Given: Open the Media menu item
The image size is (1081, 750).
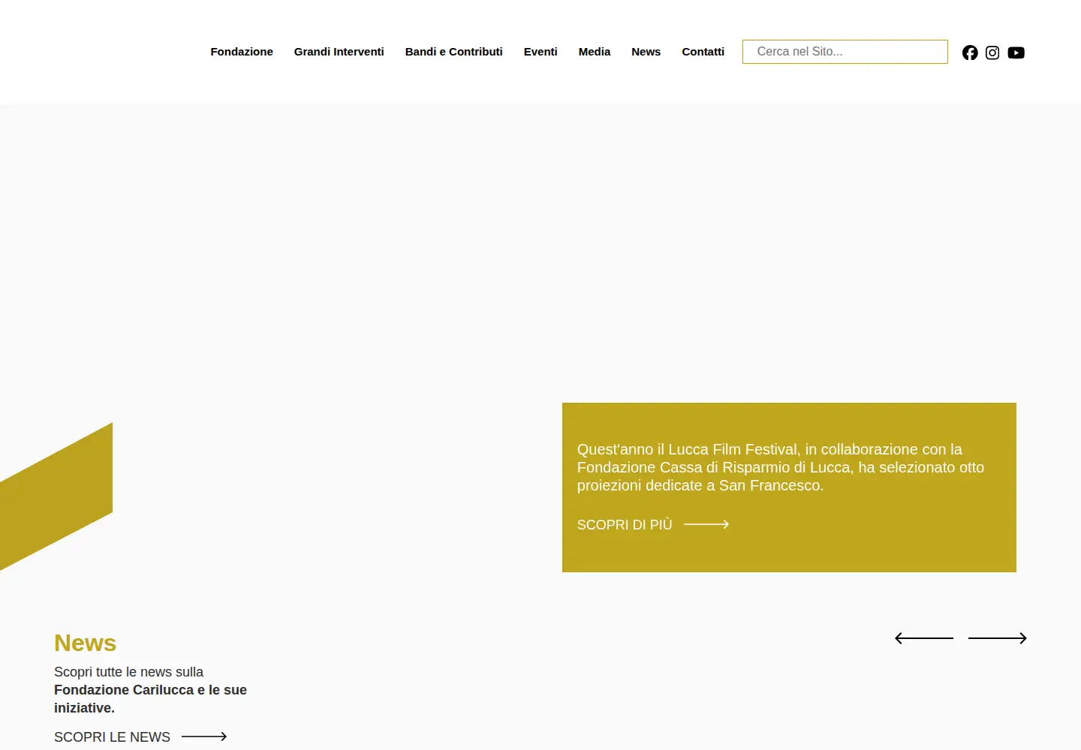Looking at the screenshot, I should 595,52.
